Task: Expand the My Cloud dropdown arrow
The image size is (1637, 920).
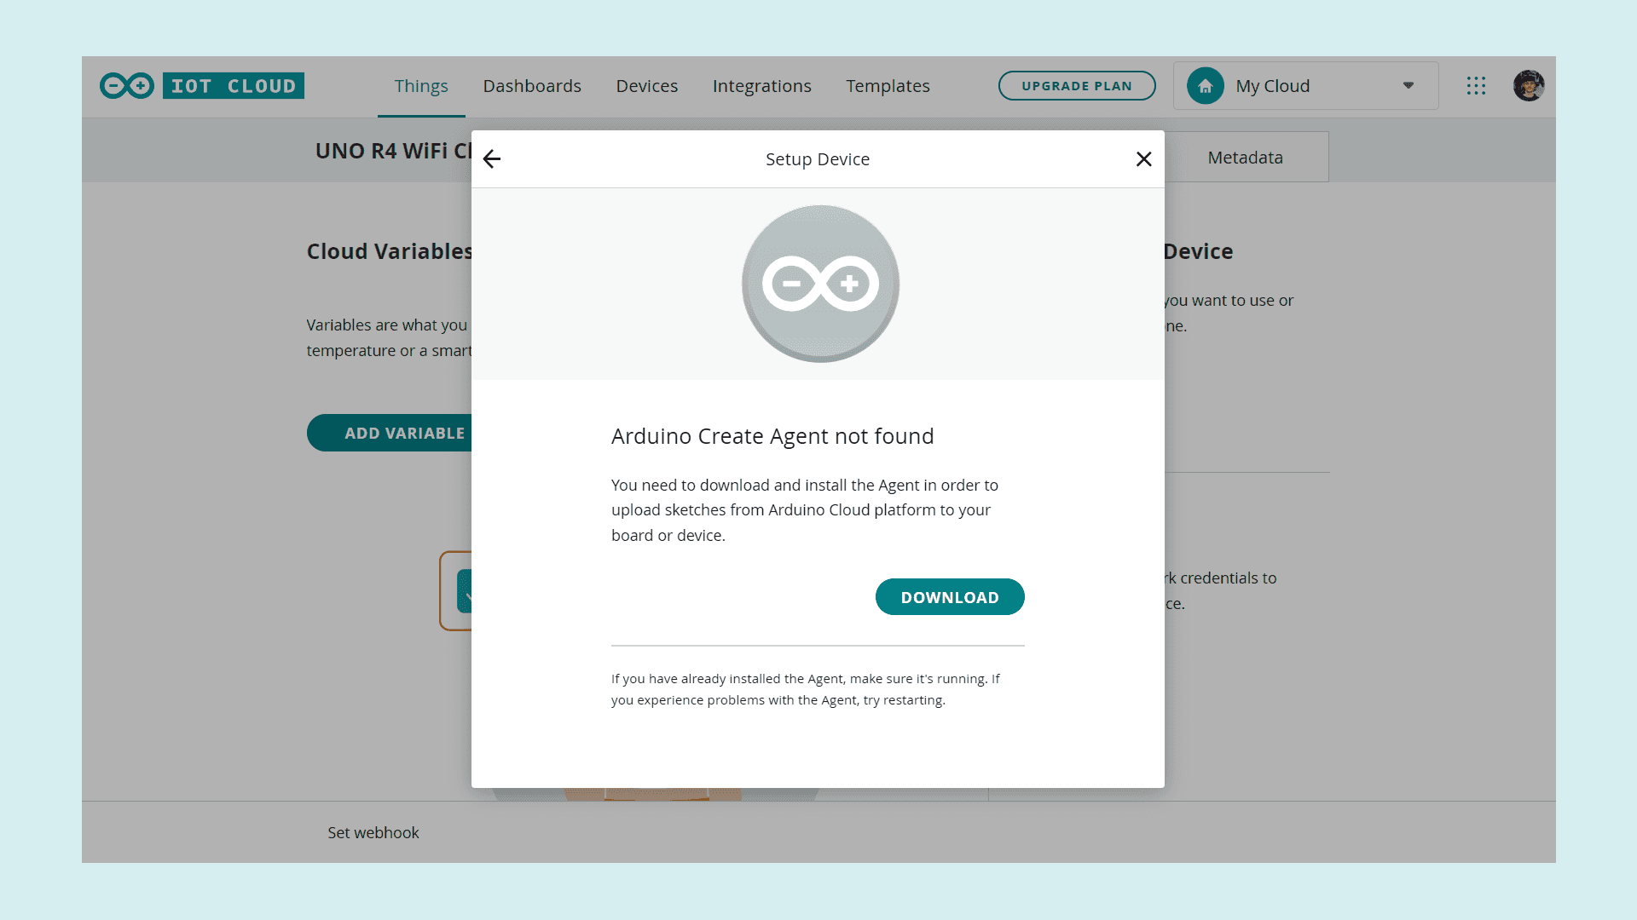Action: pyautogui.click(x=1408, y=86)
